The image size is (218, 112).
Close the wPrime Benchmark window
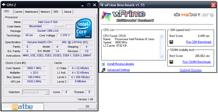click(213, 5)
